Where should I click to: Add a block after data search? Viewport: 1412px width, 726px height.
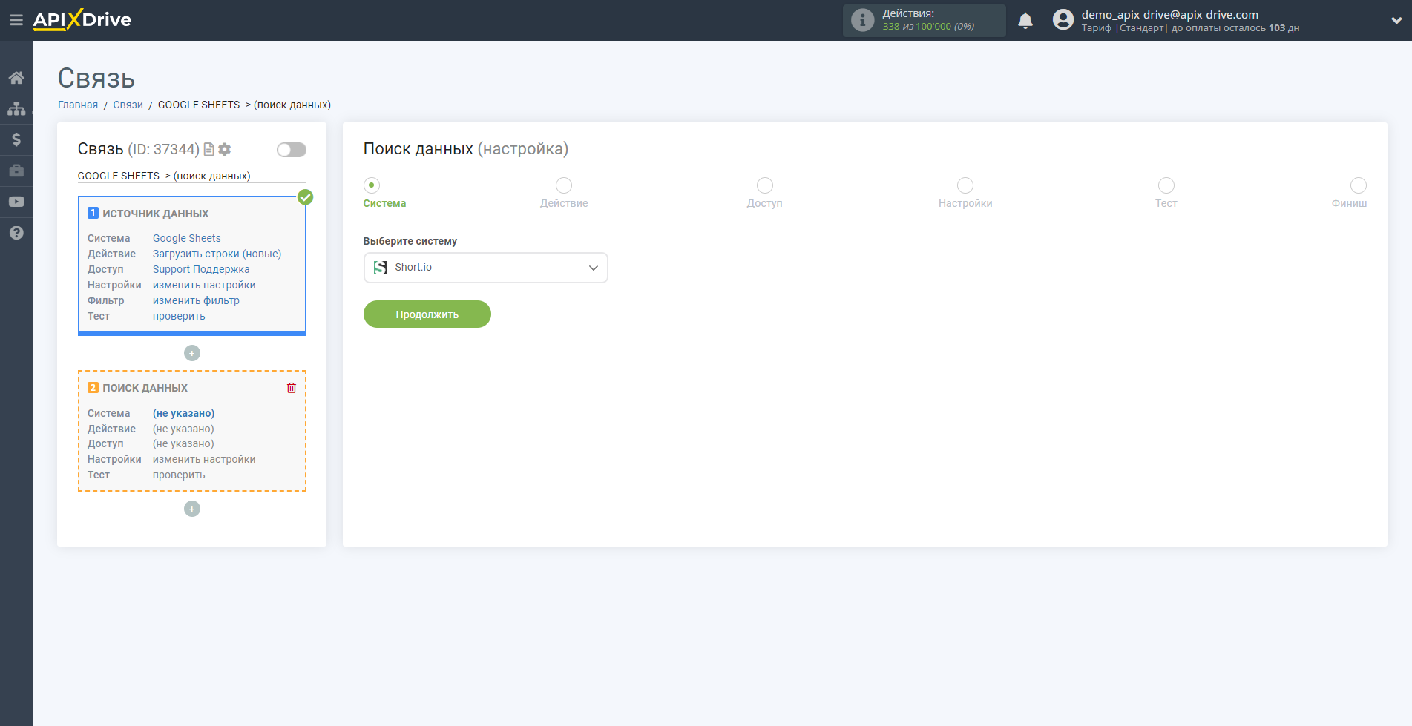pos(192,509)
